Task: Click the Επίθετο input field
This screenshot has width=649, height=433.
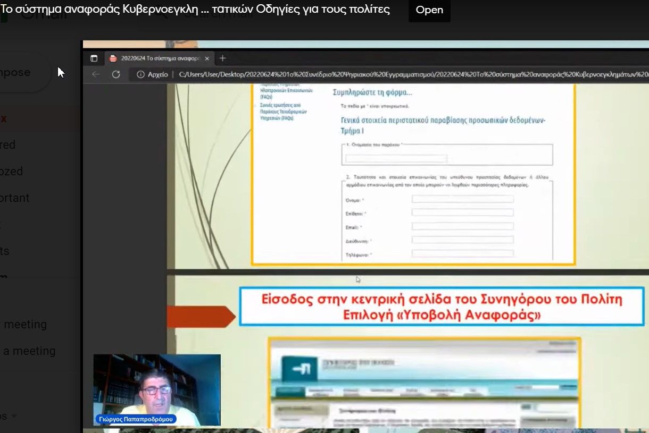Action: pos(462,213)
